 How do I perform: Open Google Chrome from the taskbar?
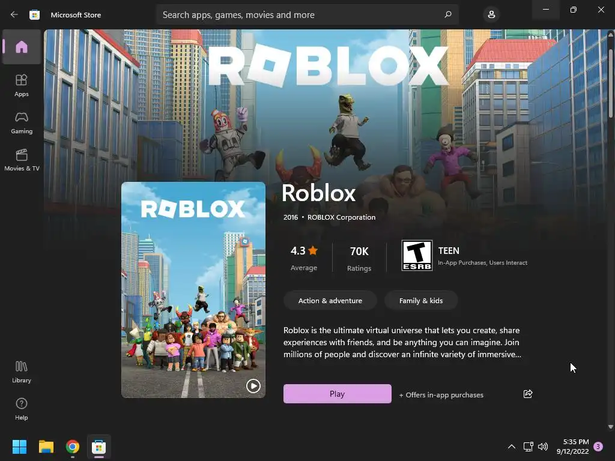(x=73, y=447)
